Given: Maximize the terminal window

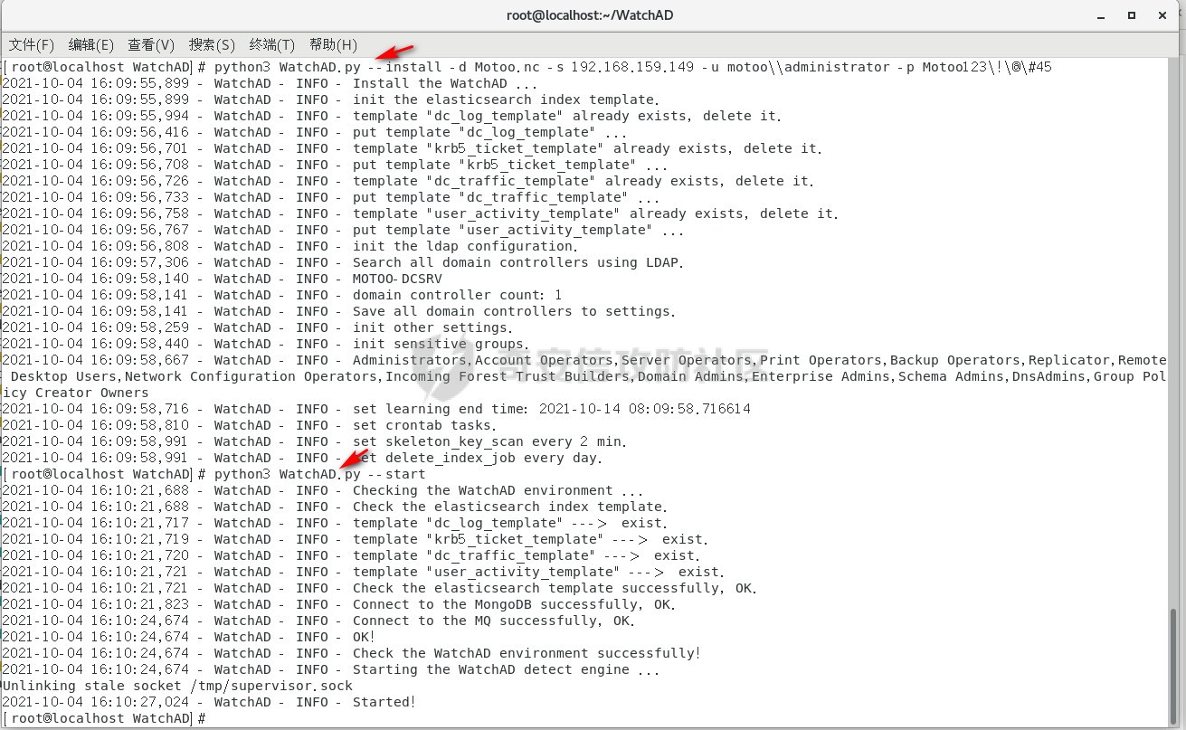Looking at the screenshot, I should (x=1132, y=15).
